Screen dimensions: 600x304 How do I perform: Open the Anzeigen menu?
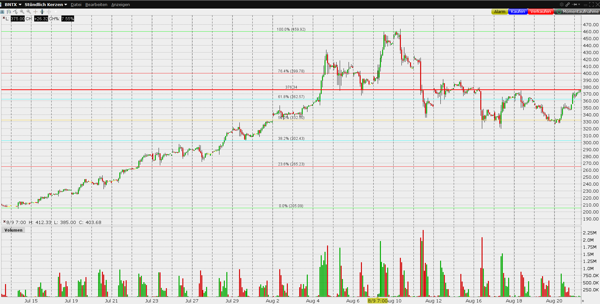pyautogui.click(x=120, y=4)
